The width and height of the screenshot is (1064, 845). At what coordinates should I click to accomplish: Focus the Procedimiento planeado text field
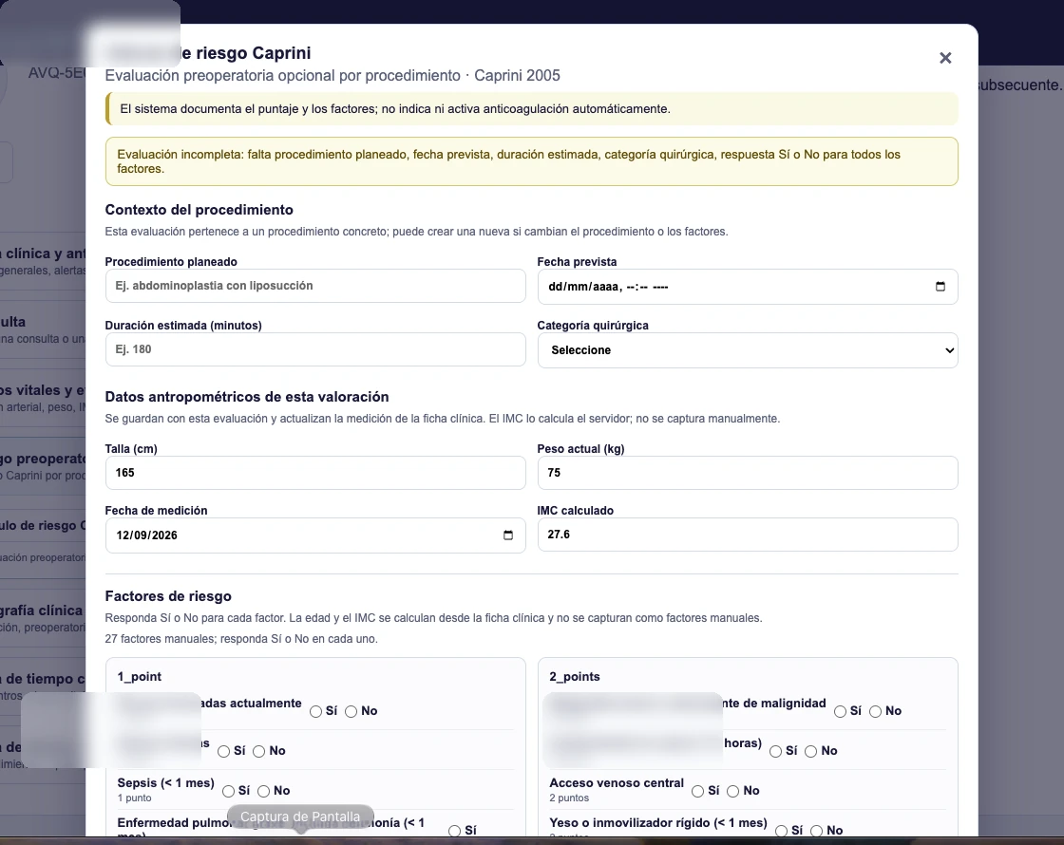click(314, 286)
